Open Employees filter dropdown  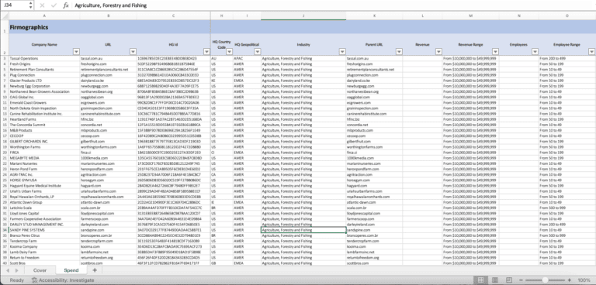coord(535,52)
